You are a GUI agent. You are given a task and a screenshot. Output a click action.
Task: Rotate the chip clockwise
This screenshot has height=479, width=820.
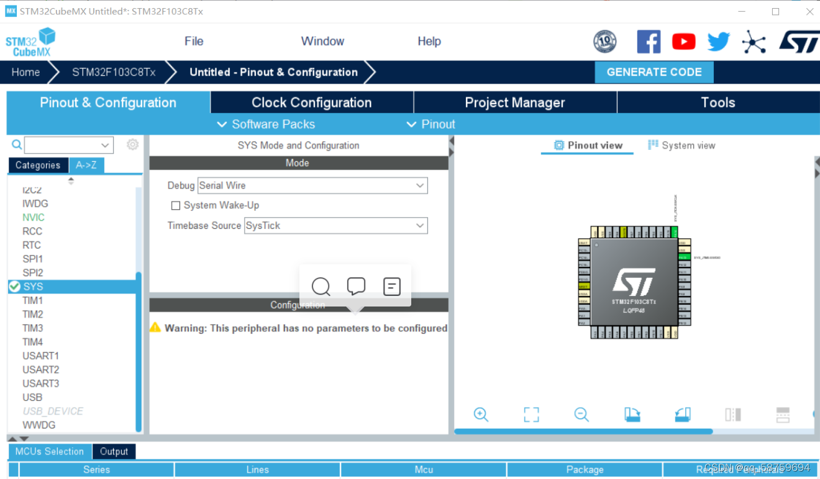[x=632, y=414]
